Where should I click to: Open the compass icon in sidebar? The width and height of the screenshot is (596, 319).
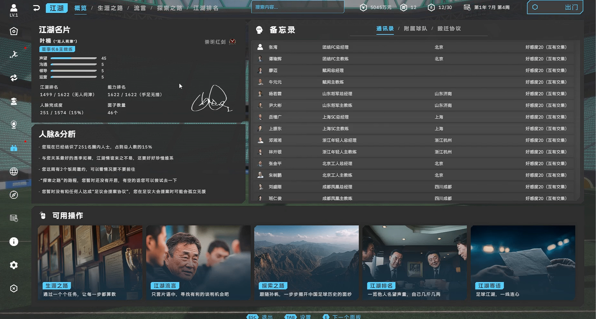[x=14, y=195]
